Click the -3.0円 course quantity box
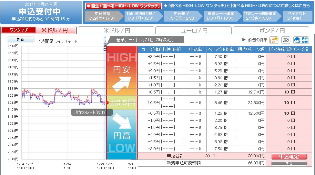 [292, 149]
